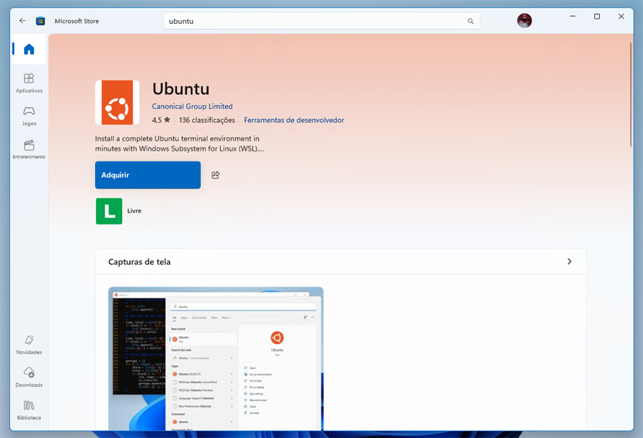
Task: Click the search magnifier icon
Action: click(x=471, y=22)
